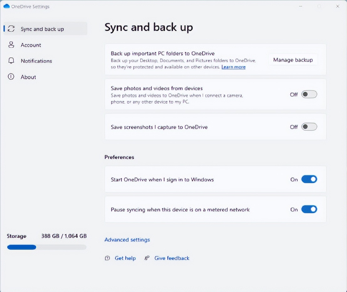Click the Account person icon in the sidebar
This screenshot has height=292, width=347.
(x=11, y=45)
